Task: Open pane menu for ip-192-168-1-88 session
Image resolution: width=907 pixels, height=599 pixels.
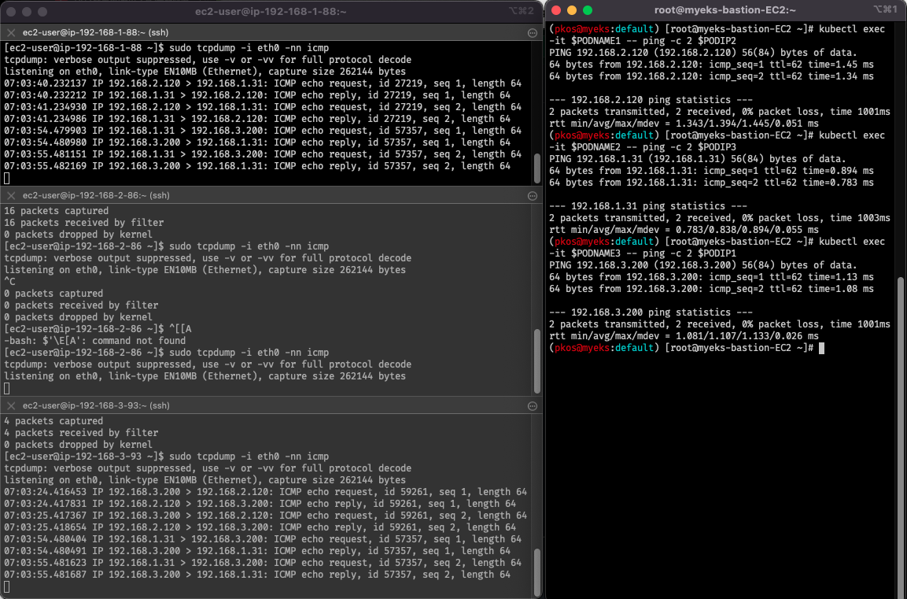Action: tap(533, 33)
